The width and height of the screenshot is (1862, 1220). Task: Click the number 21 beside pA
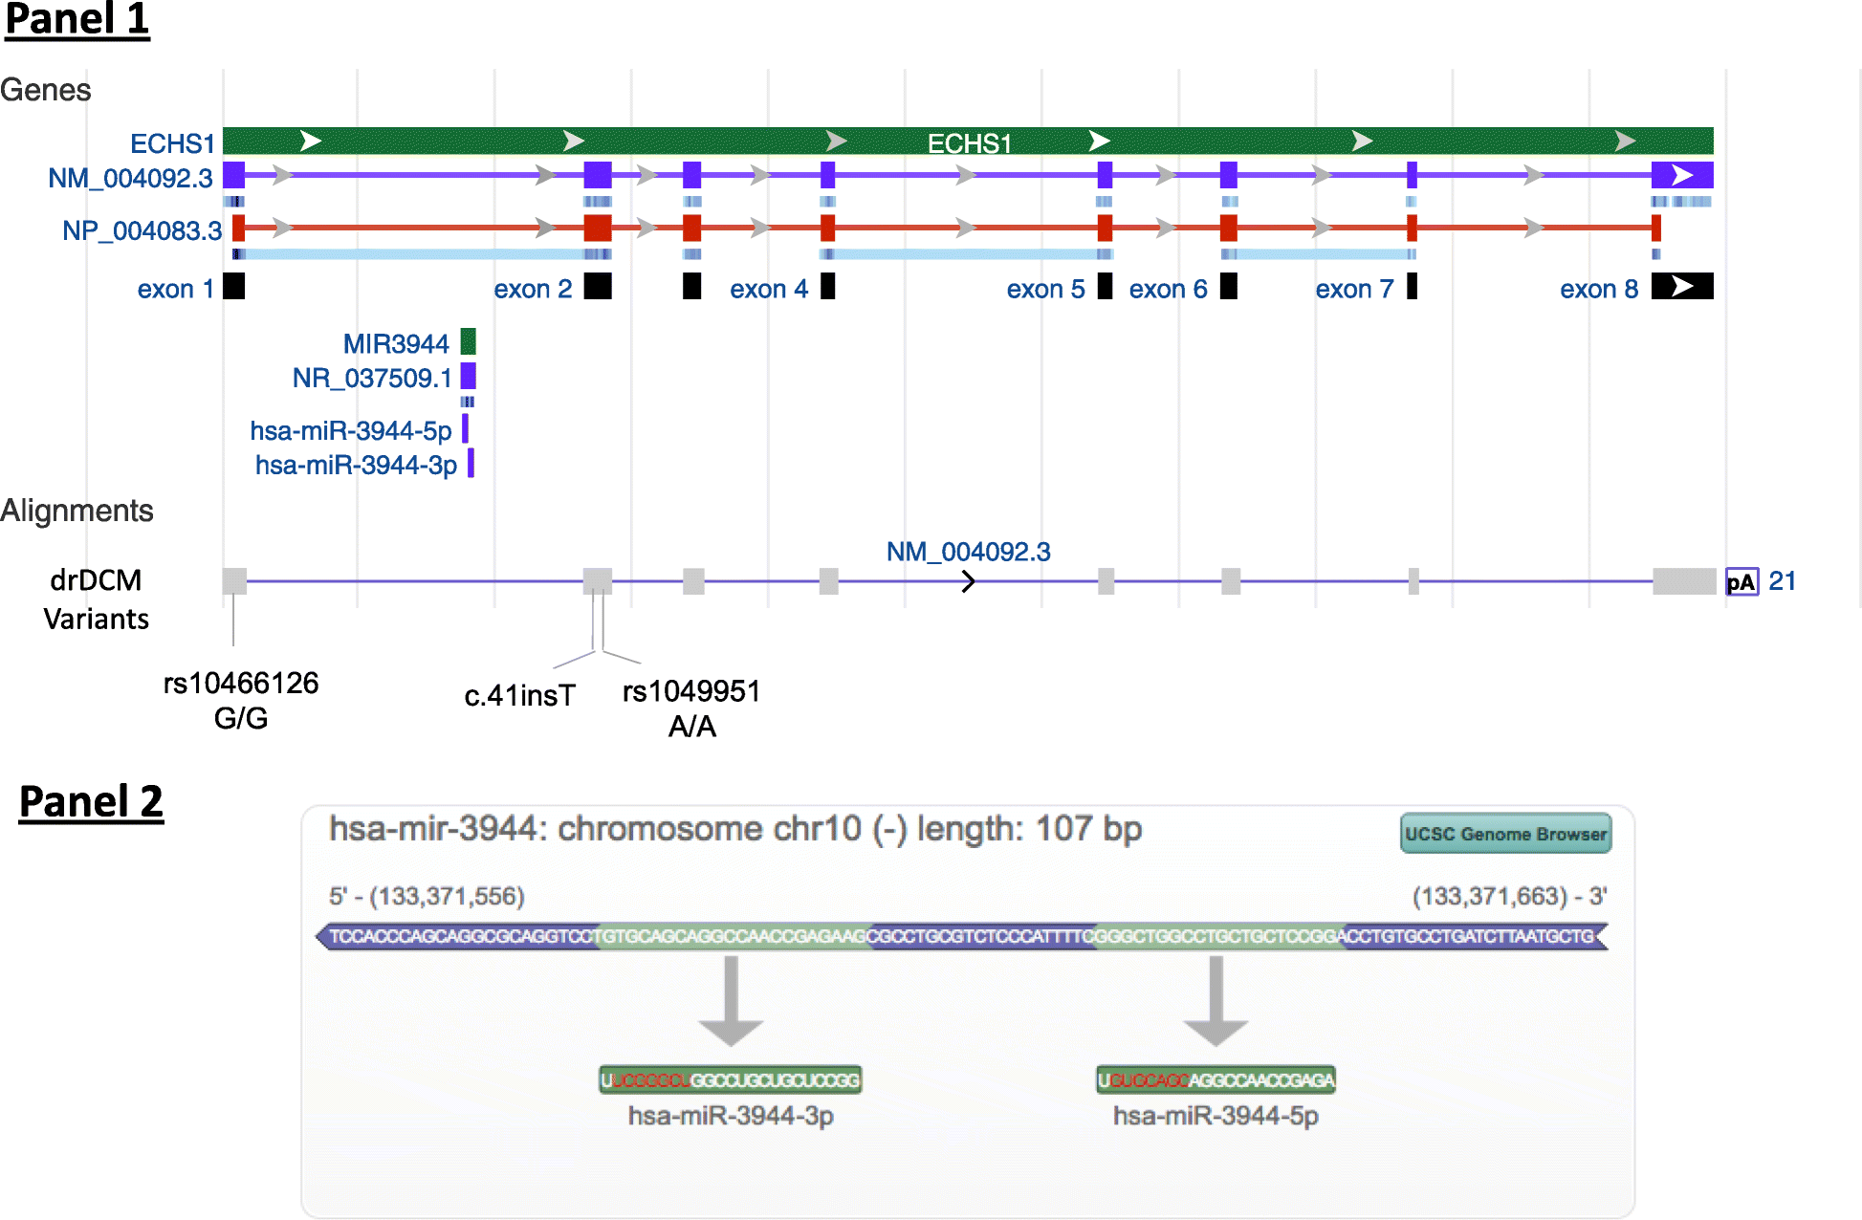click(1783, 580)
